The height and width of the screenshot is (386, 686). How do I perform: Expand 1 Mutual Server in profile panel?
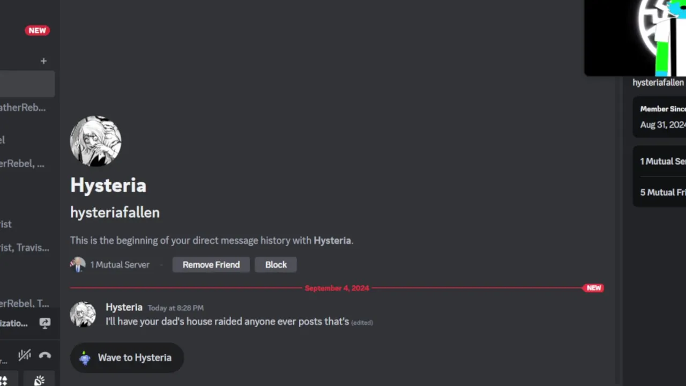(x=662, y=161)
